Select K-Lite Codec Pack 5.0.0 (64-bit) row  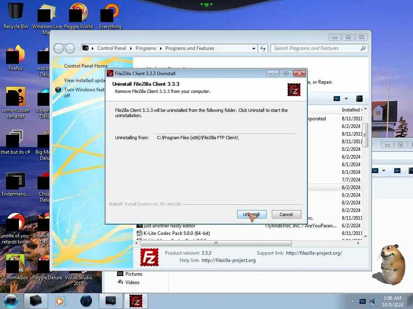pyautogui.click(x=249, y=233)
